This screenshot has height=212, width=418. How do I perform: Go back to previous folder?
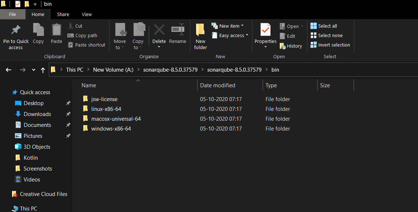coord(8,70)
